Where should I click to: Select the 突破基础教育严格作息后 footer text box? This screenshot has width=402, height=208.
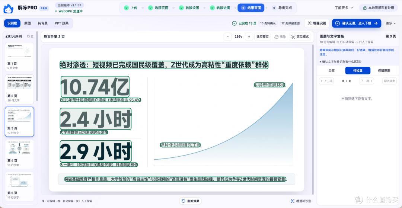pos(176,179)
